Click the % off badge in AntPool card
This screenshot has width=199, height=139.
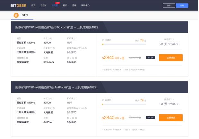pos(150,118)
